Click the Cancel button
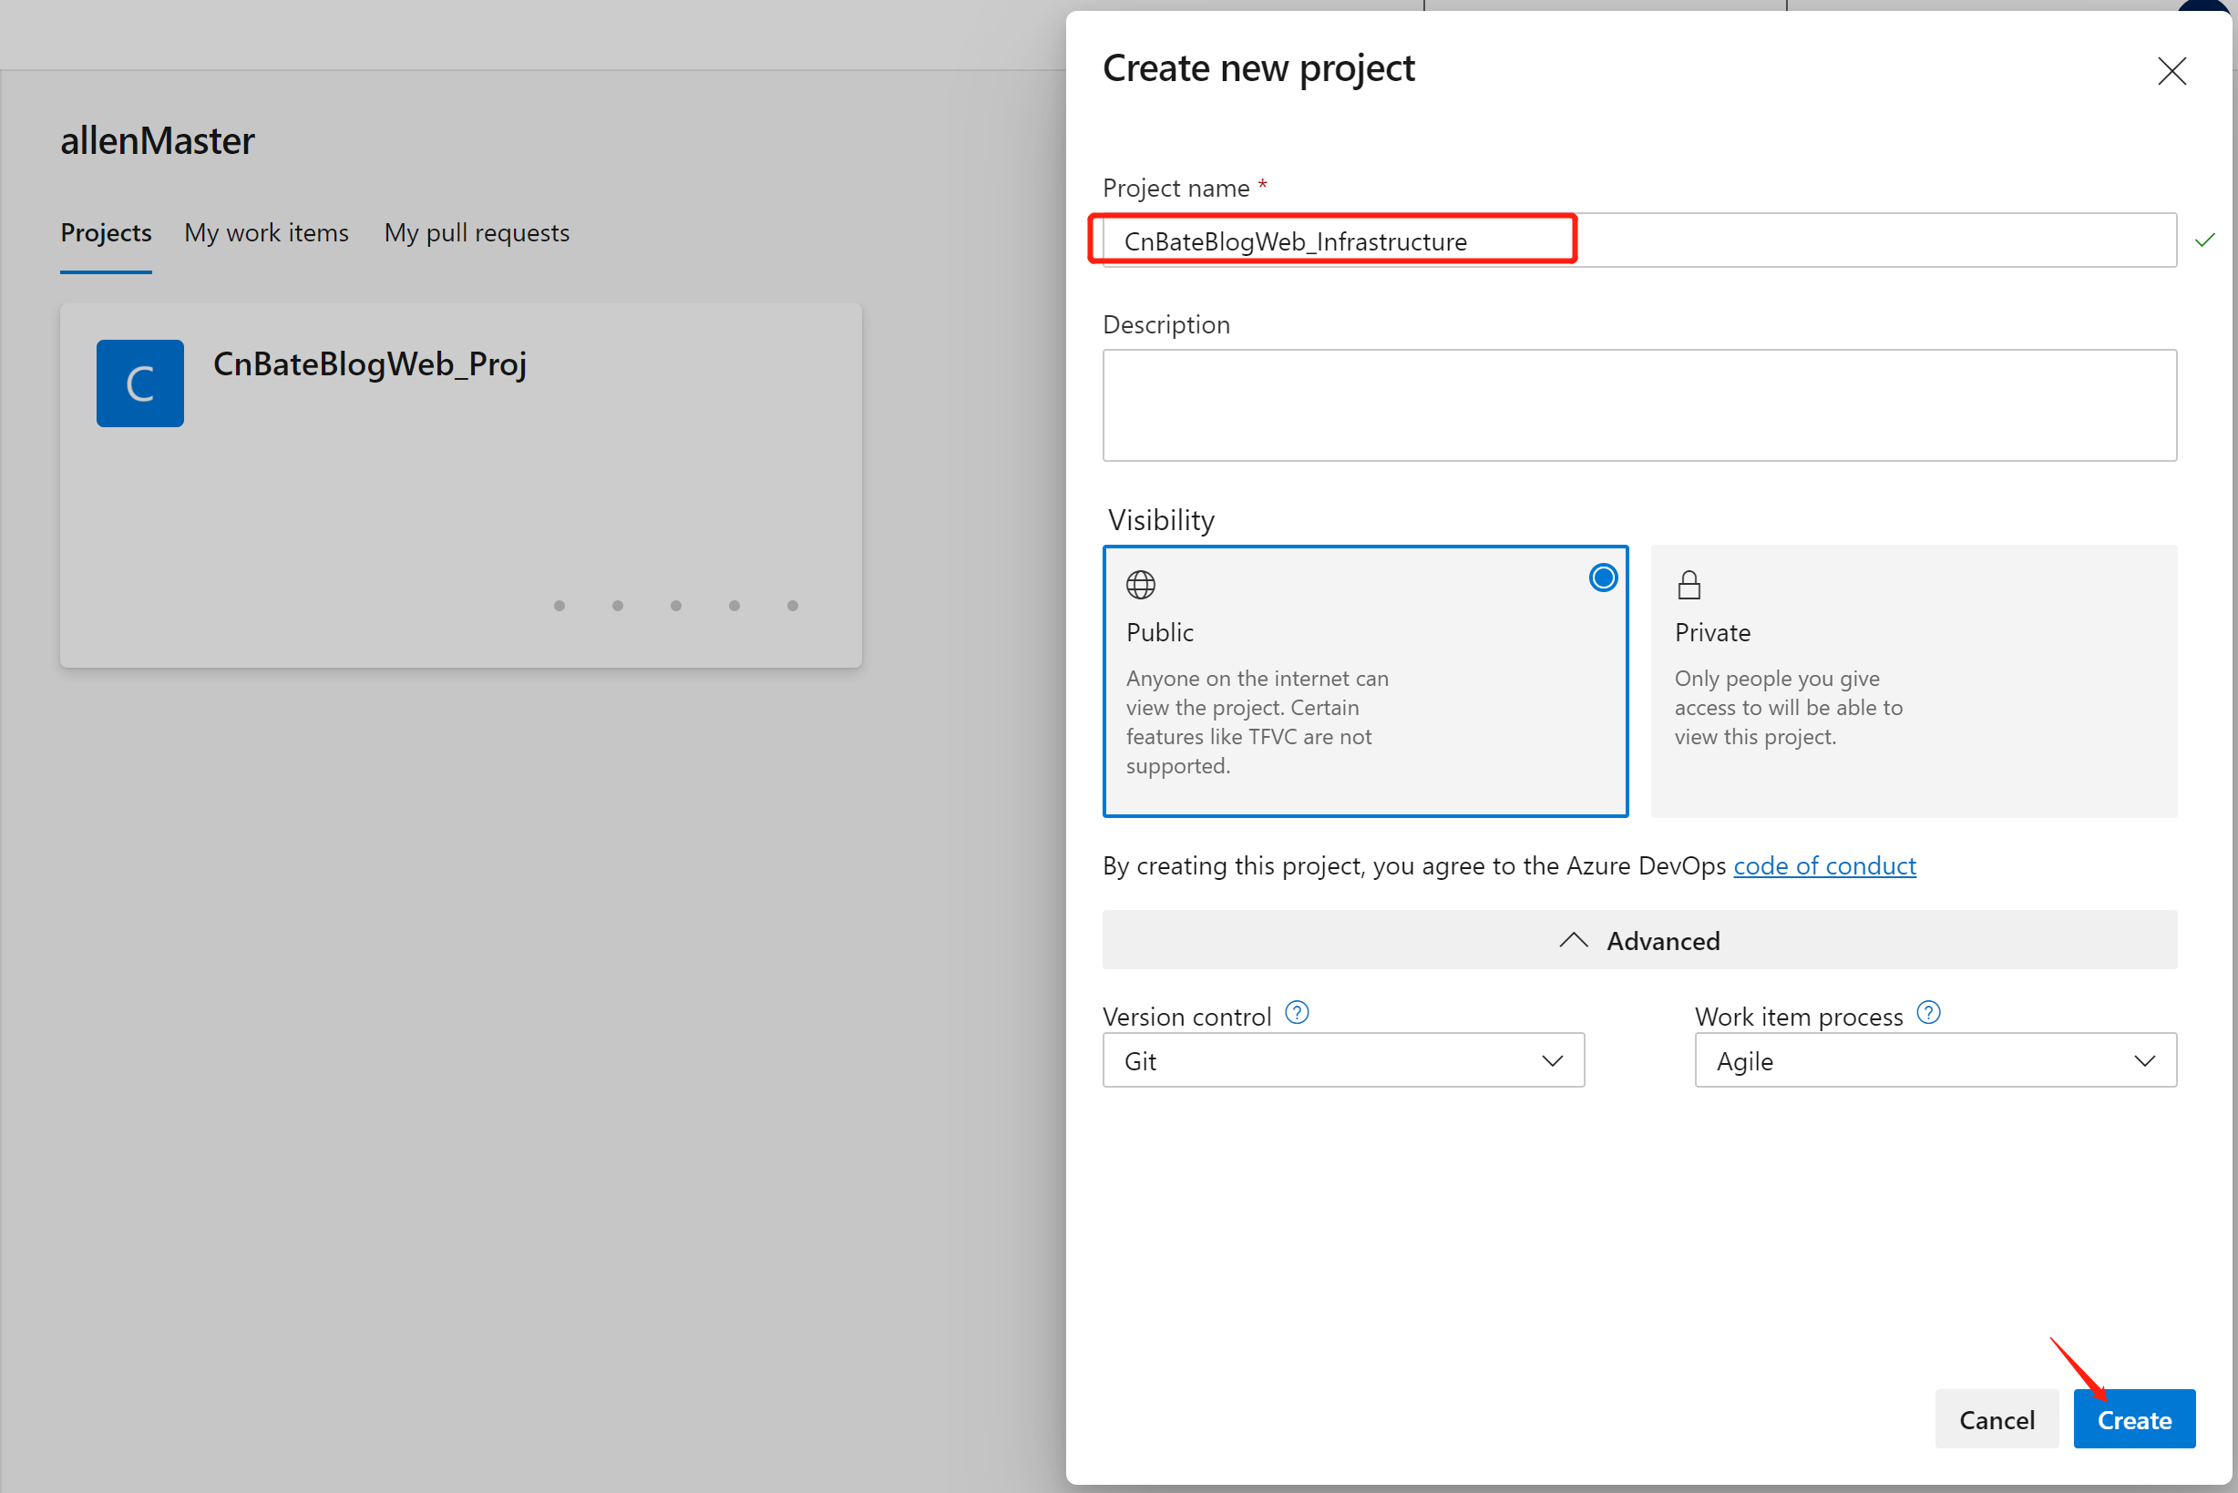The width and height of the screenshot is (2238, 1493). click(1997, 1420)
